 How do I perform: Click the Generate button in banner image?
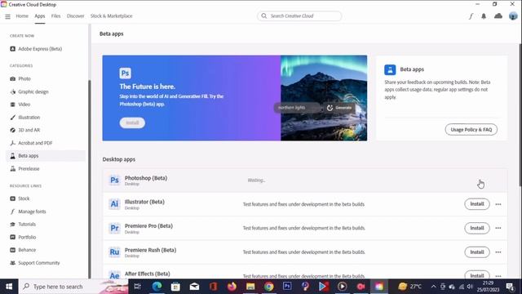coord(339,108)
